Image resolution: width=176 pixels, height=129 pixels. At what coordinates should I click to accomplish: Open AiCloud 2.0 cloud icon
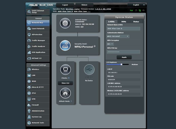(29, 58)
